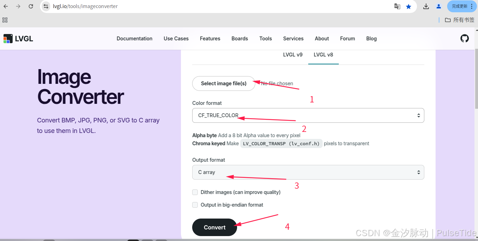This screenshot has width=478, height=241.
Task: Click the 完成更新 update button
Action: [462, 6]
